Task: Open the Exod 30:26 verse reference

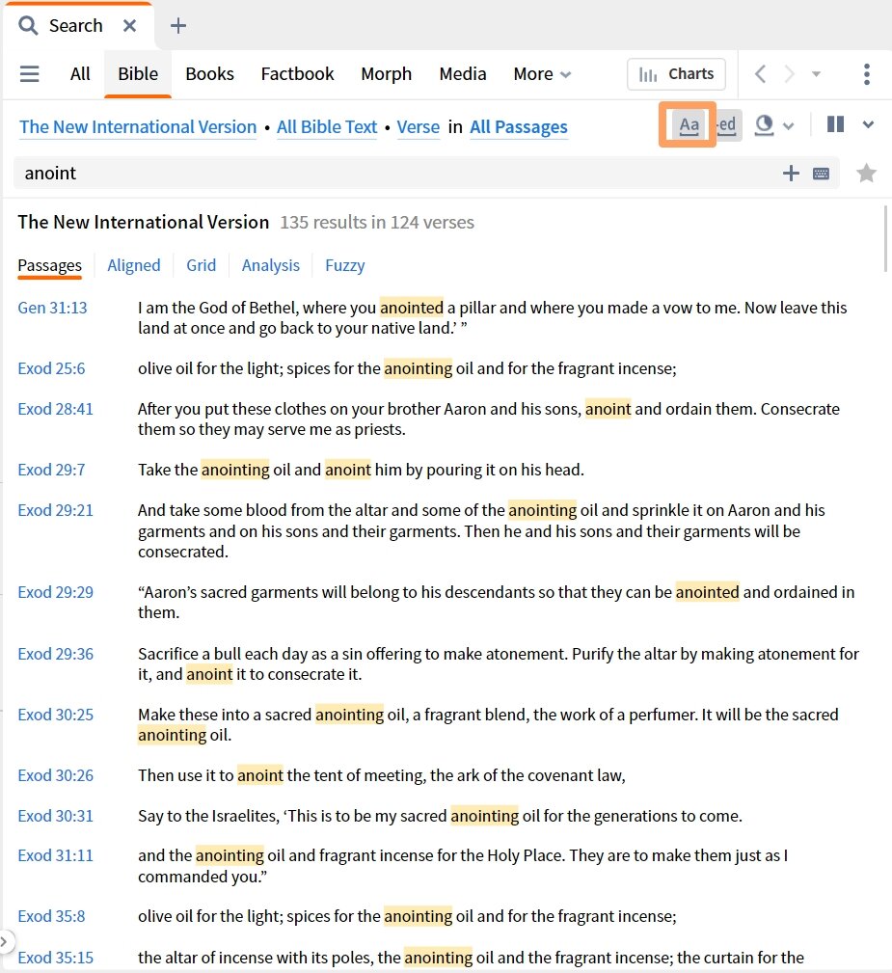Action: click(x=55, y=775)
